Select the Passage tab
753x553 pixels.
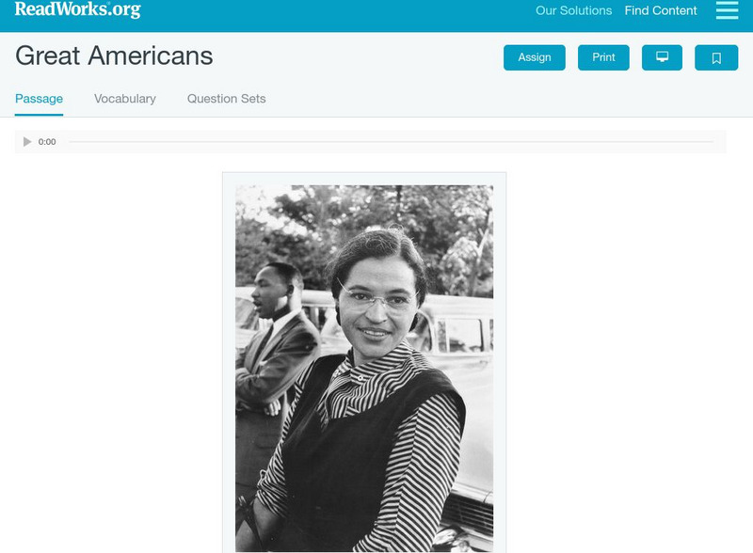click(x=39, y=99)
